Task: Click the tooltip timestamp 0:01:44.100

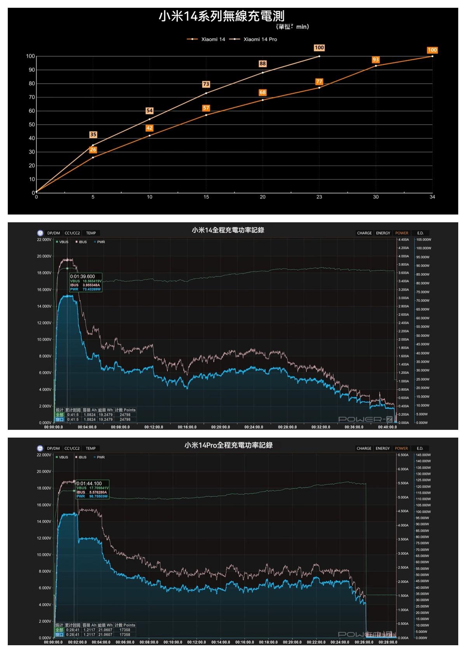Action: [x=89, y=484]
